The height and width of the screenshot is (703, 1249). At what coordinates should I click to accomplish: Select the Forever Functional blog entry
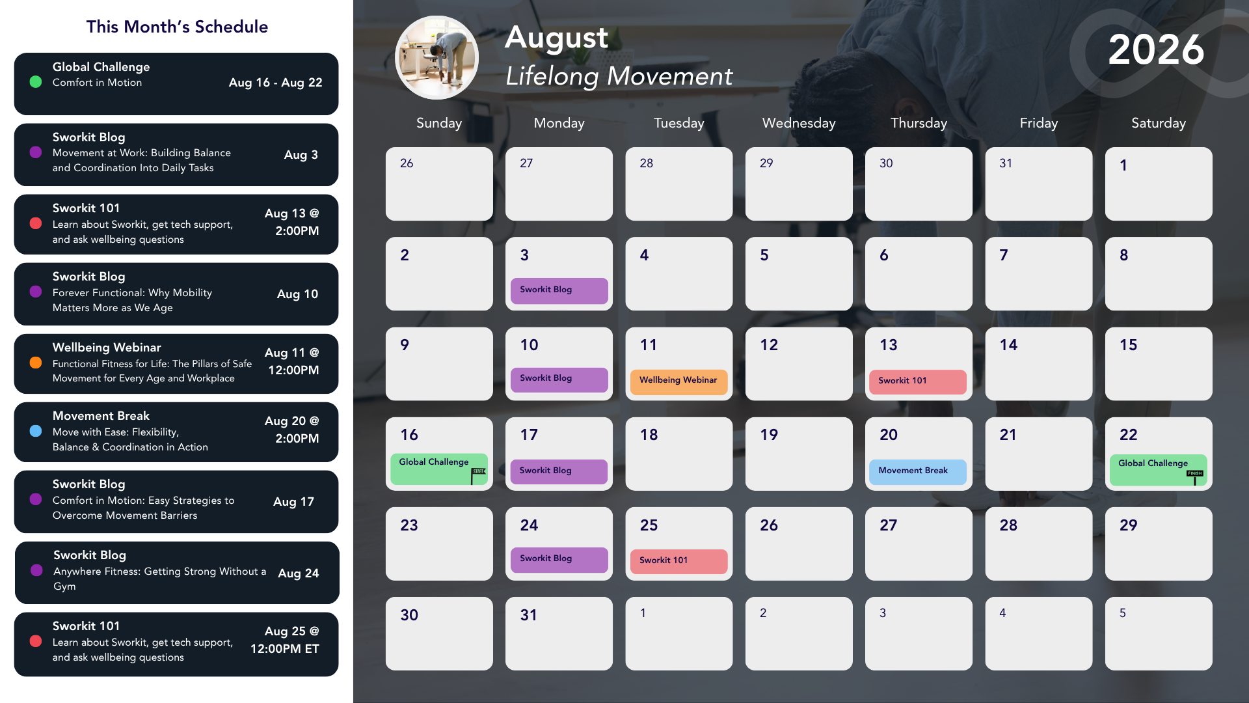pos(176,294)
